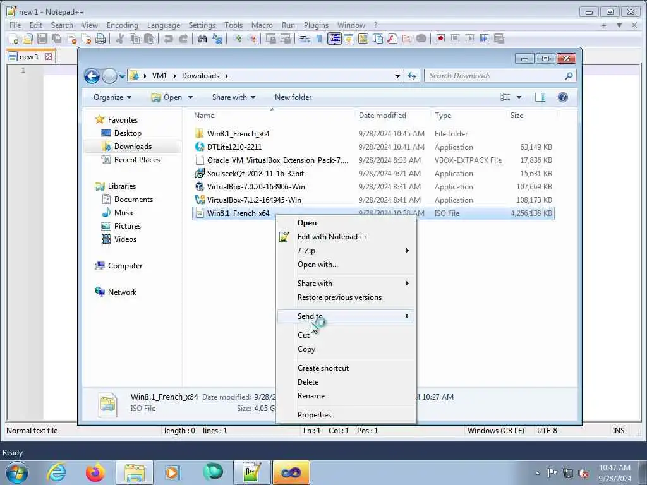
Task: Click the Redo arrow in Notepad++ toolbar
Action: [x=183, y=39]
